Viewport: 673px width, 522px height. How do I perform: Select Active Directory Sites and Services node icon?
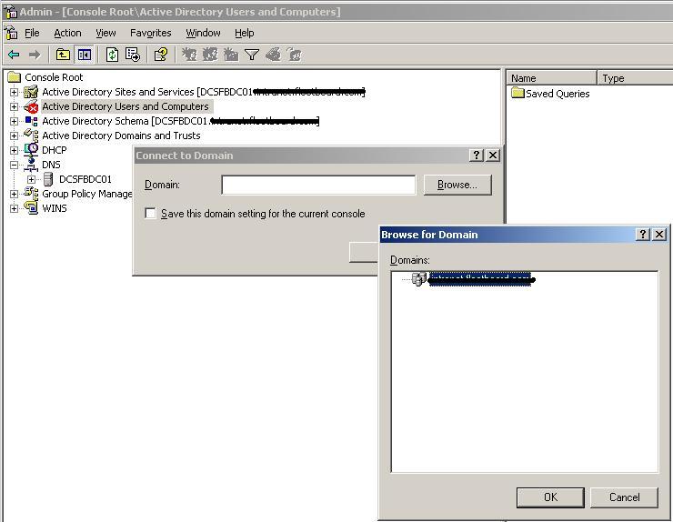click(31, 92)
